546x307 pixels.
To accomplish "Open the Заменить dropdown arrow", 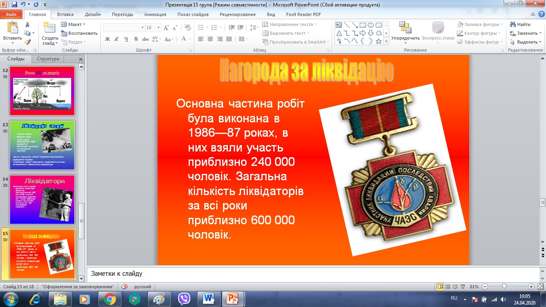I will point(540,34).
